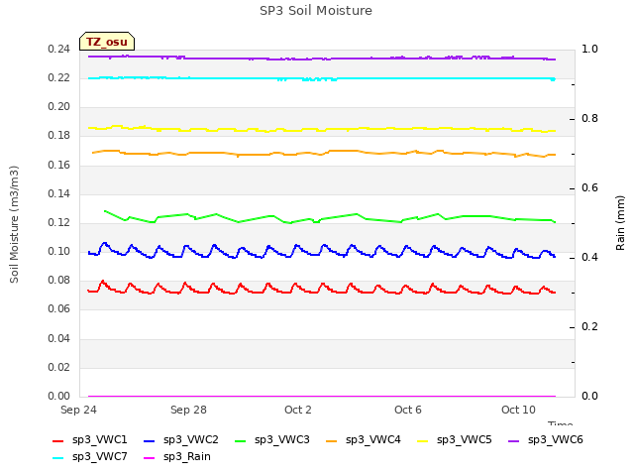This screenshot has height=476, width=634.
Task: Click the blue sp3_VWC2 legend swatch
Action: [x=150, y=440]
